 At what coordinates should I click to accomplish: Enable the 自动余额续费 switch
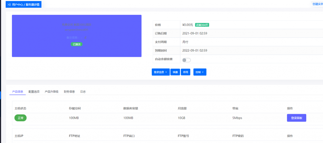tap(186, 60)
